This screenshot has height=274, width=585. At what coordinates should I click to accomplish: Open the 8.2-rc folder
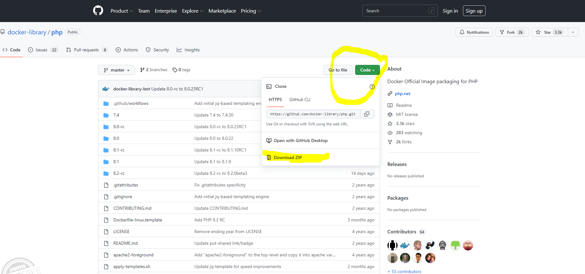click(119, 173)
